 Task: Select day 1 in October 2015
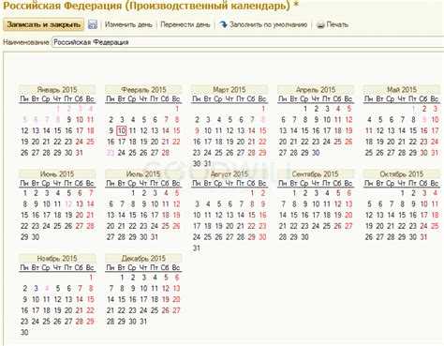click(x=403, y=193)
